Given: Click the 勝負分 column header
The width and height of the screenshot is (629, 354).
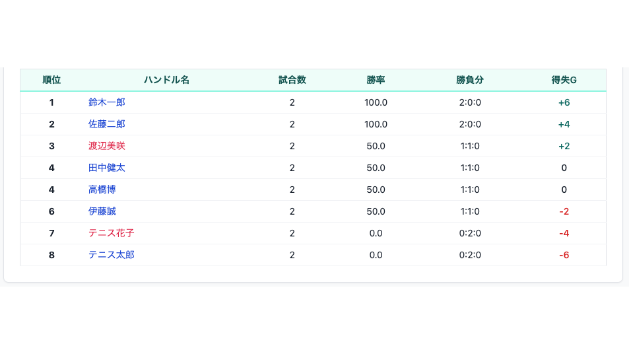Looking at the screenshot, I should click(x=470, y=80).
